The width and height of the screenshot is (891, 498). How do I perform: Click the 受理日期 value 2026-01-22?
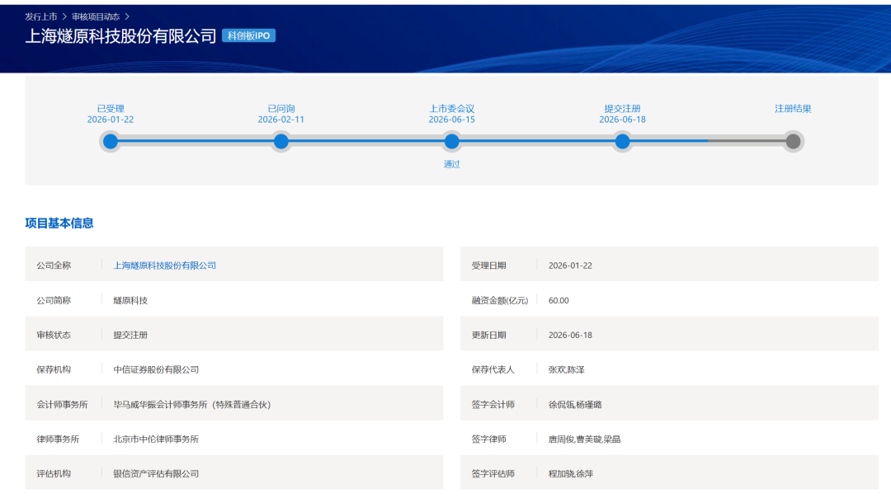pos(570,265)
